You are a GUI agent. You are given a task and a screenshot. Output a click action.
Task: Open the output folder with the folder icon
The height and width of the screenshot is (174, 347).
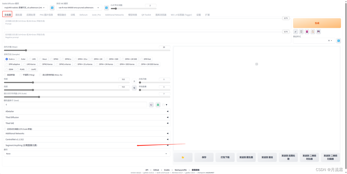pyautogui.click(x=183, y=157)
